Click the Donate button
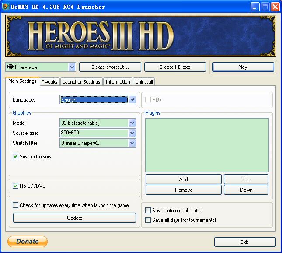The width and height of the screenshot is (282, 253). pos(28,242)
